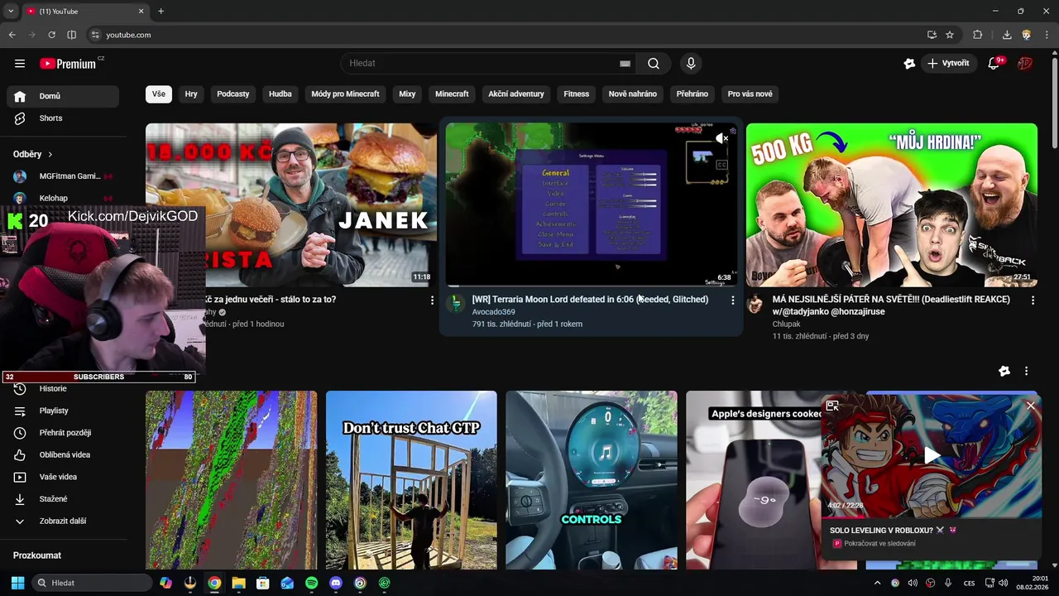
Task: Open the Shorts shelf options menu
Action: [x=1026, y=372]
